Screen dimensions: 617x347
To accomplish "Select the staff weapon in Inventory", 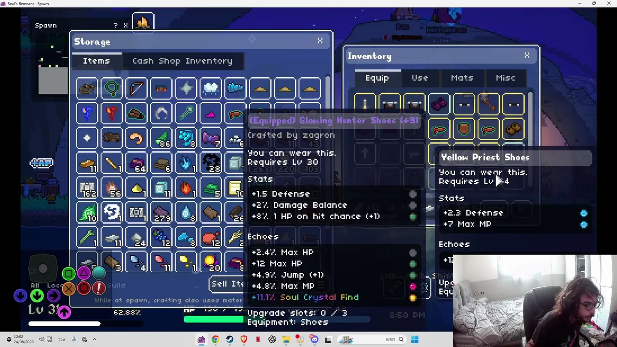I will pyautogui.click(x=489, y=104).
